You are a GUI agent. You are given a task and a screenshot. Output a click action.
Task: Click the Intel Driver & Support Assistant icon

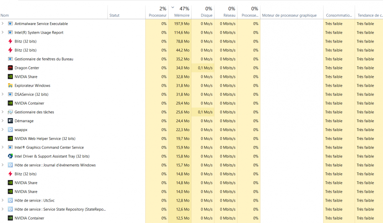coord(10,156)
